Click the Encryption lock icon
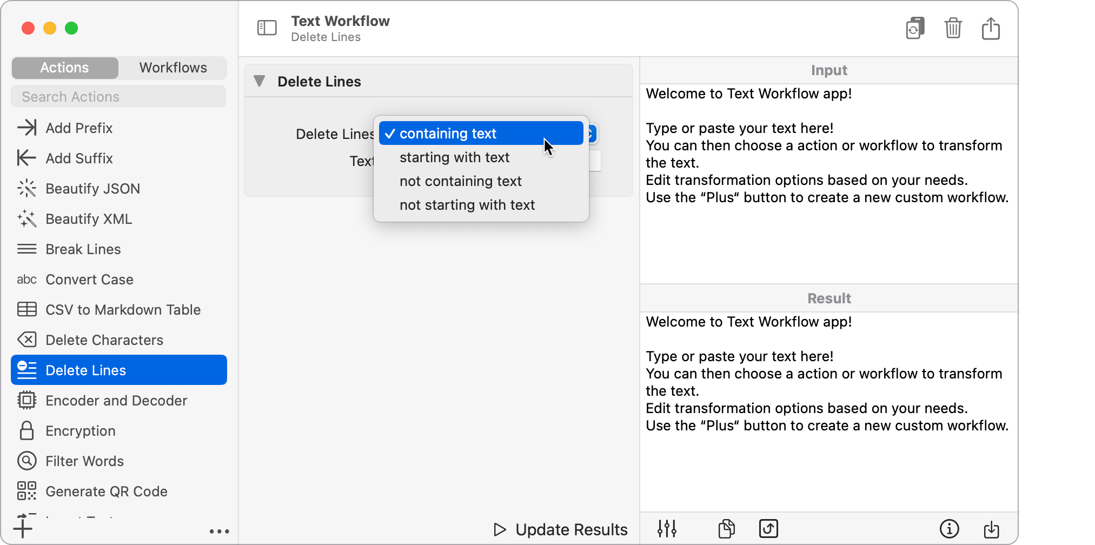The height and width of the screenshot is (545, 1095). pyautogui.click(x=26, y=430)
